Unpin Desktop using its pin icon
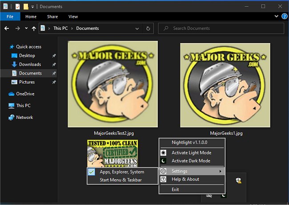 [54, 55]
